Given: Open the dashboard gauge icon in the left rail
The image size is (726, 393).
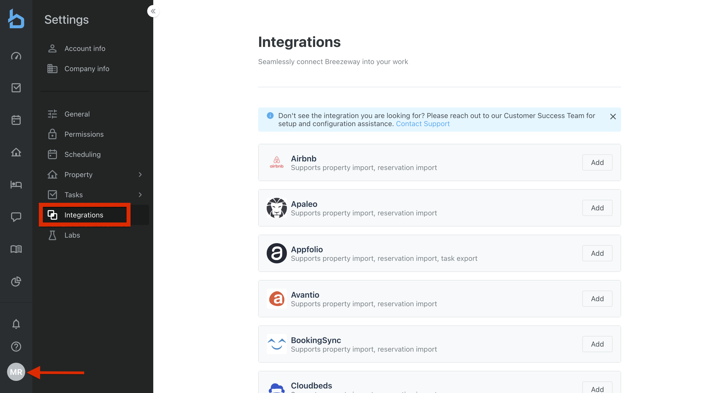Looking at the screenshot, I should coord(16,56).
